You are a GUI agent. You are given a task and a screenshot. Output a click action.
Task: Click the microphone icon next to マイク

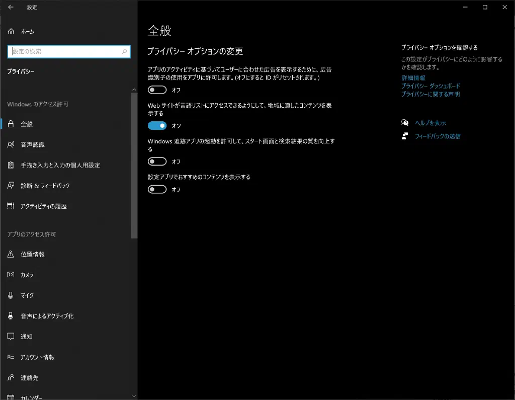(11, 295)
